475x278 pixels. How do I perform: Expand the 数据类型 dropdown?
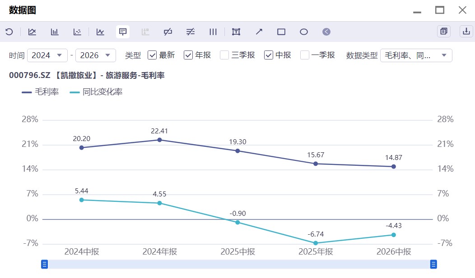(x=416, y=55)
